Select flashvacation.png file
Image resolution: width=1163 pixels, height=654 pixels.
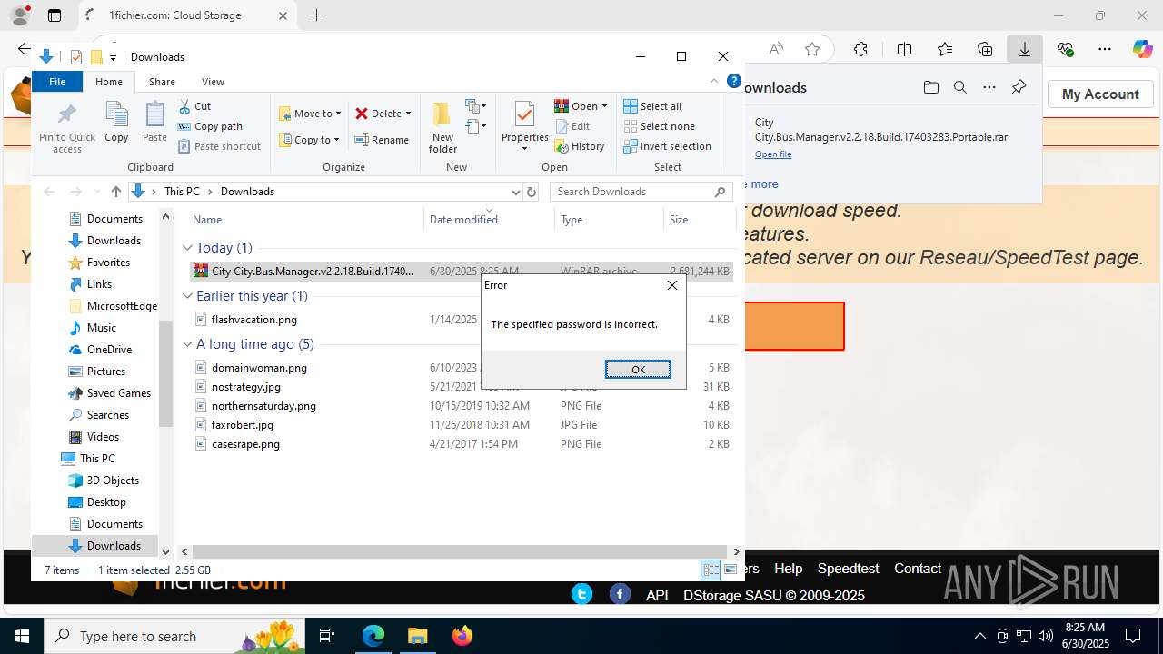click(x=253, y=320)
